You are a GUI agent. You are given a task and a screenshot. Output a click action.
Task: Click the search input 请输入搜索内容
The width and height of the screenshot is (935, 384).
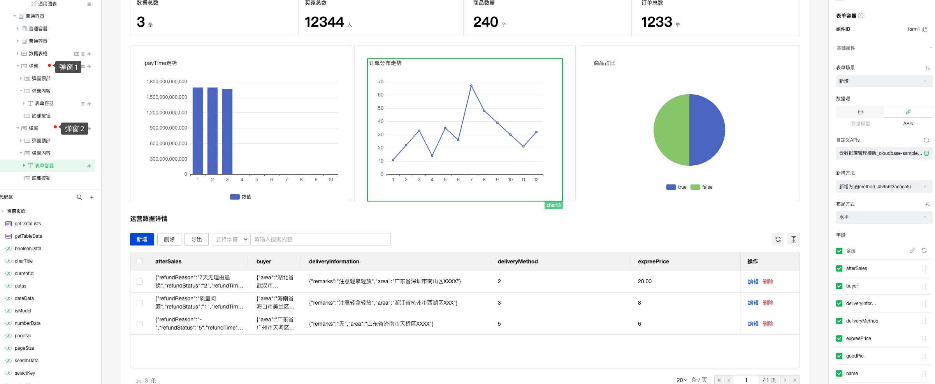[321, 239]
